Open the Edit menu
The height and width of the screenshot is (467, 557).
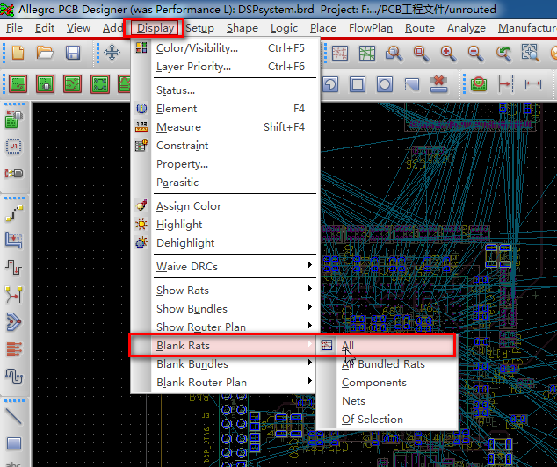45,28
